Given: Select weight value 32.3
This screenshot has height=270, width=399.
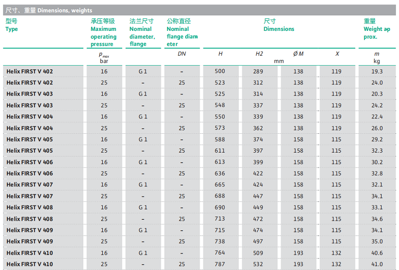Looking at the screenshot, I should [x=377, y=151].
